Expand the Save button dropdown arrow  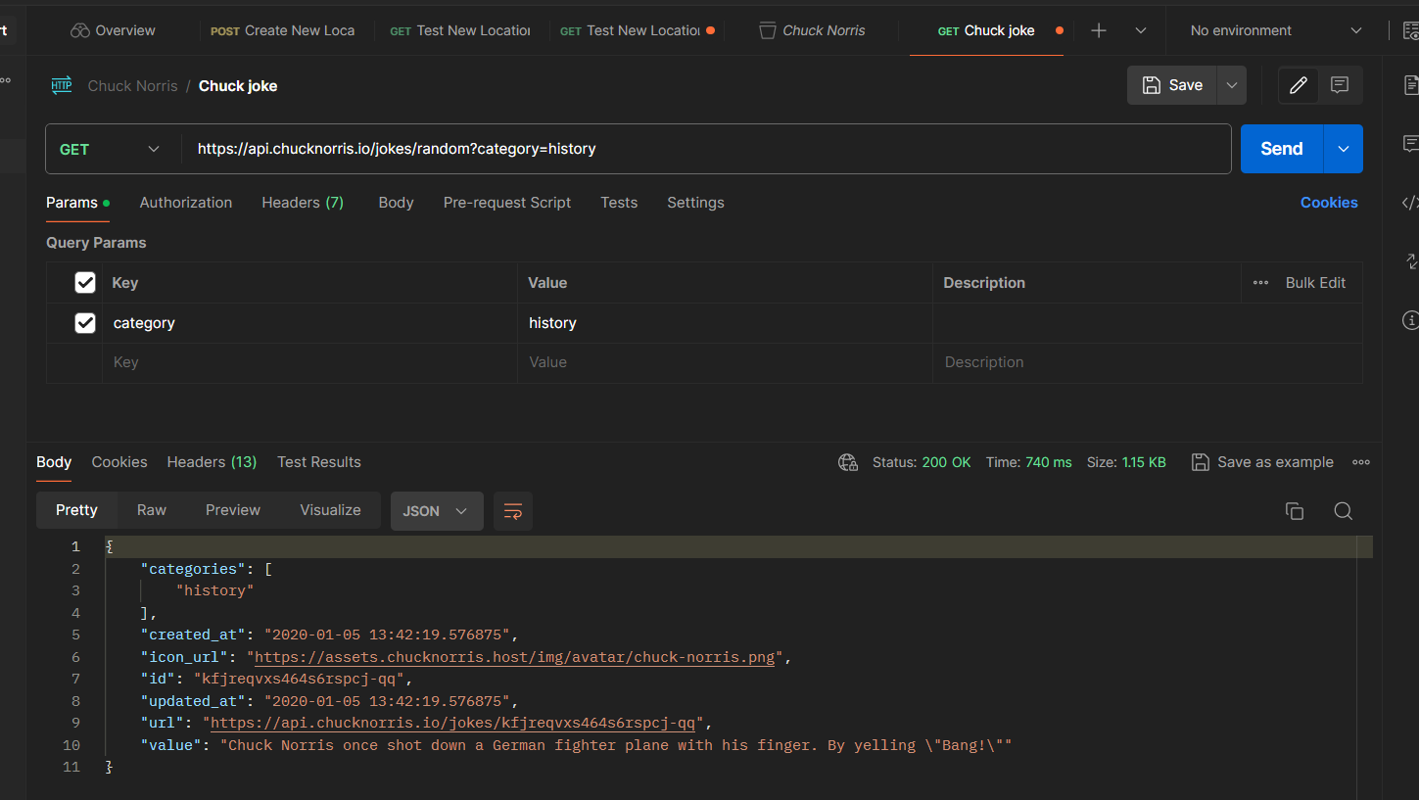pos(1232,85)
